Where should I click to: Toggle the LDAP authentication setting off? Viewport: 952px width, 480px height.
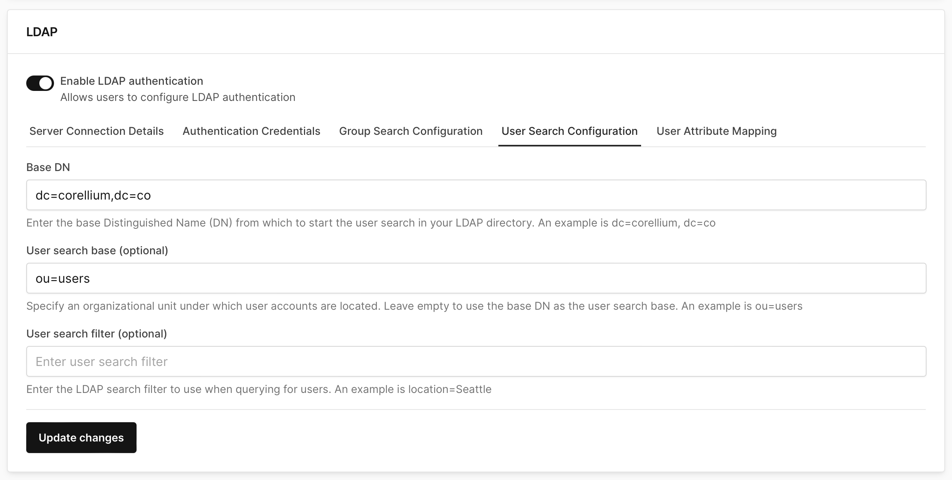click(40, 83)
